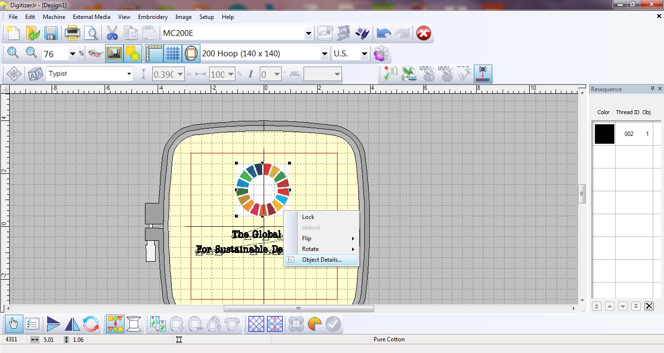The image size is (664, 353).
Task: Click the orange quarter-circle shape icon
Action: click(x=315, y=324)
